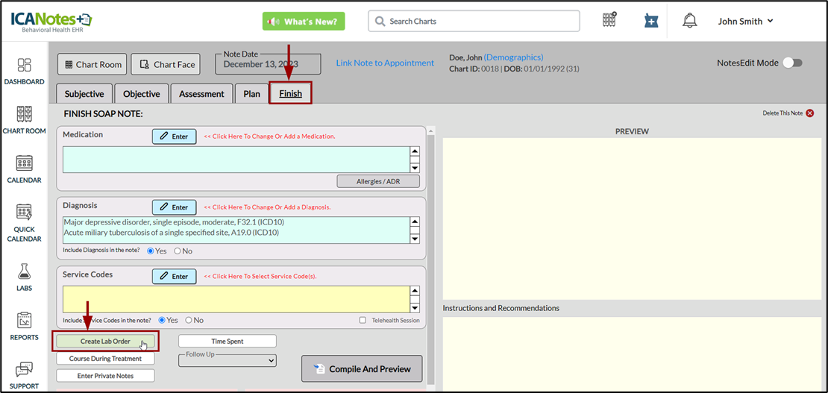This screenshot has height=393, width=828.
Task: Open Chart Room from the sidebar
Action: pos(24,114)
